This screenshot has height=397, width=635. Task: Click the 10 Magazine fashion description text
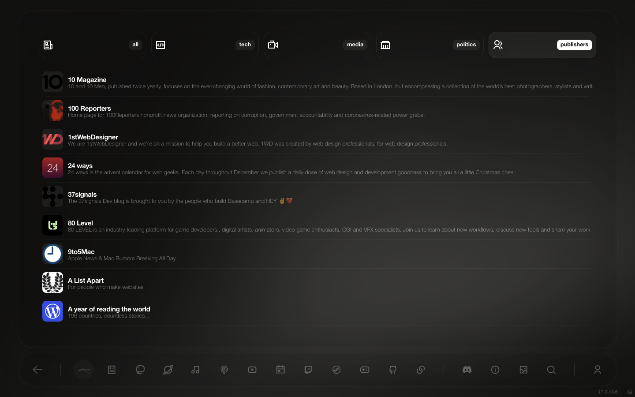coord(330,86)
